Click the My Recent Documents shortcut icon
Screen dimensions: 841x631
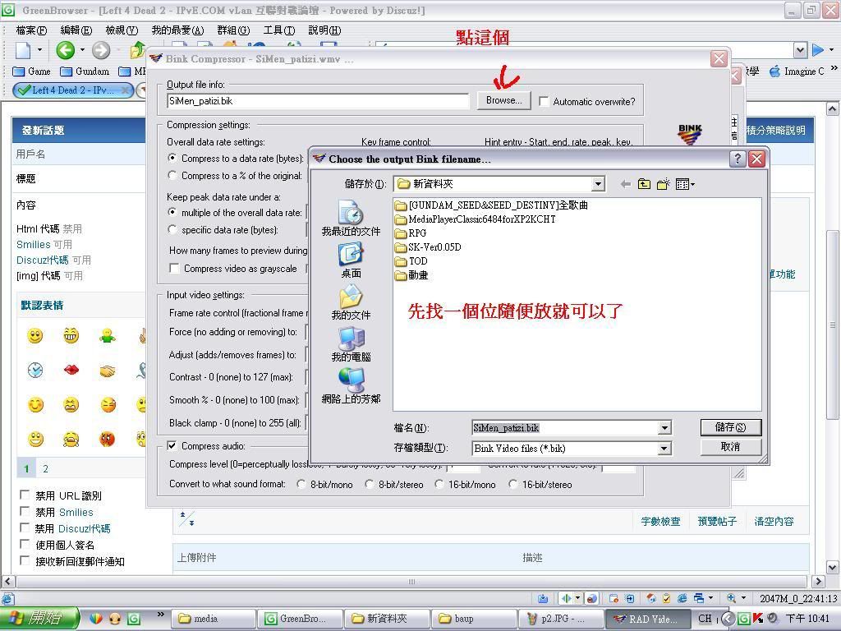point(351,216)
